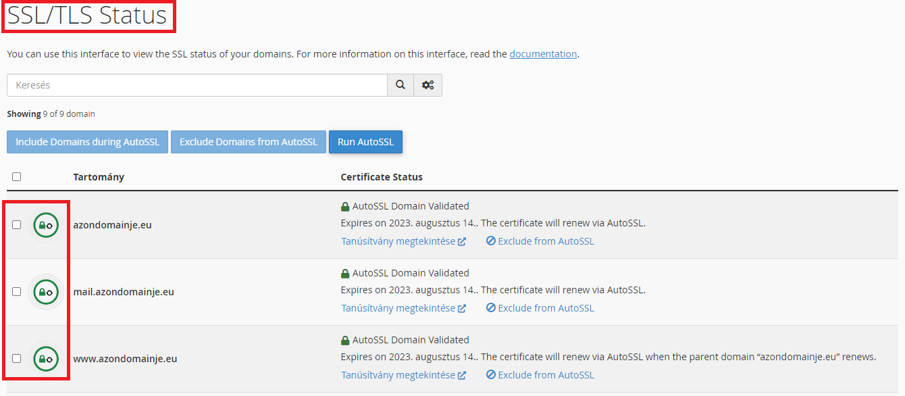Click Include Domains during AutoSSL button
The width and height of the screenshot is (905, 396).
click(x=87, y=142)
